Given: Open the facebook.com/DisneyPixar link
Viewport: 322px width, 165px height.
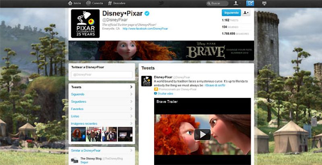Looking at the screenshot, I should tap(145, 29).
